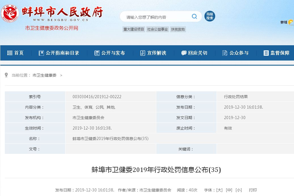The width and height of the screenshot is (294, 196).
Task: Click the 扶贫救助 search tag
Action: pos(178,29)
